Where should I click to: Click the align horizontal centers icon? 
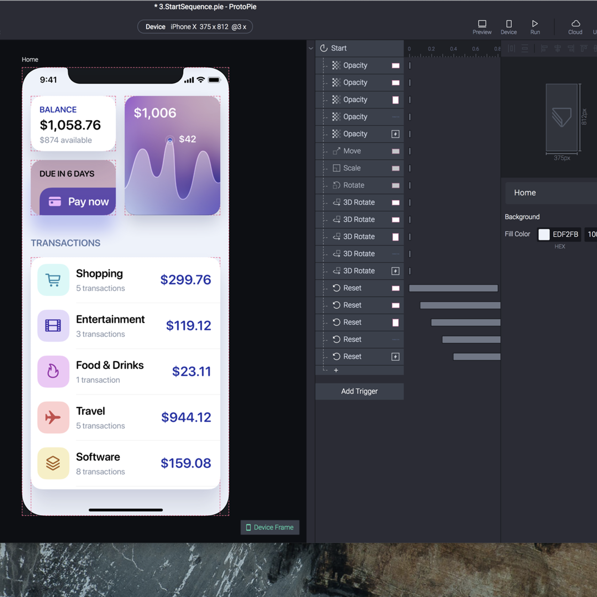pos(557,49)
